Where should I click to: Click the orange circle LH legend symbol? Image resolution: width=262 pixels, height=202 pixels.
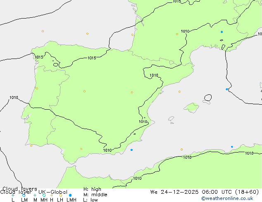pyautogui.click(x=61, y=195)
